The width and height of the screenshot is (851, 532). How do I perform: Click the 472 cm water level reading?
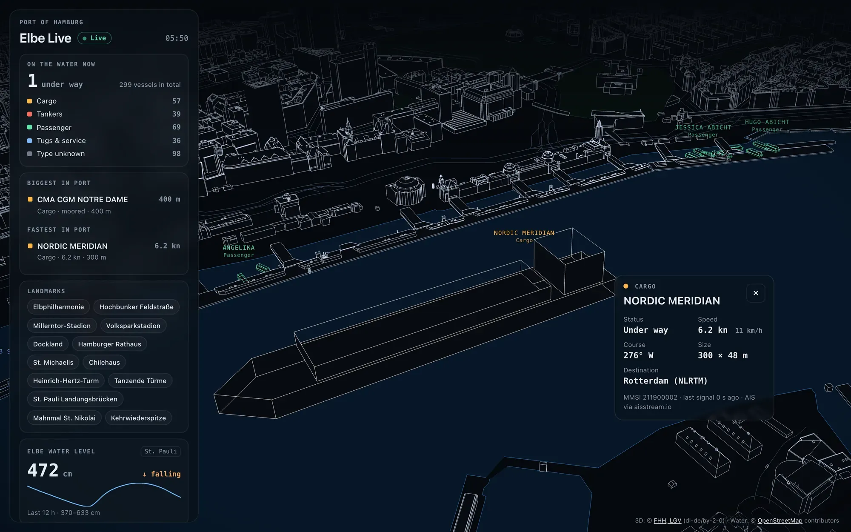[50, 471]
